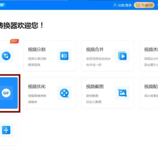The image size is (158, 151).
Task: Click the HOT badge on conversion card
Action: click(14, 41)
